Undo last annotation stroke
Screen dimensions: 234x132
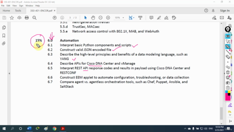(228, 67)
